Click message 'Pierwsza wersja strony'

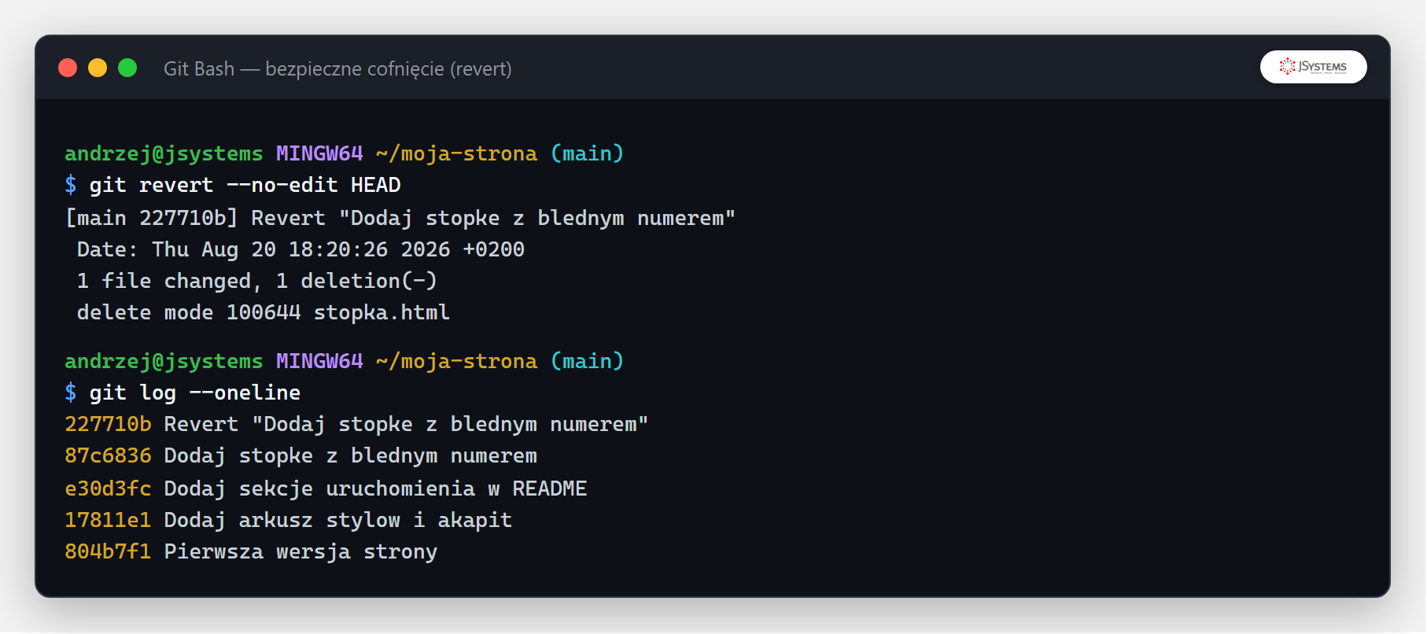pyautogui.click(x=301, y=551)
